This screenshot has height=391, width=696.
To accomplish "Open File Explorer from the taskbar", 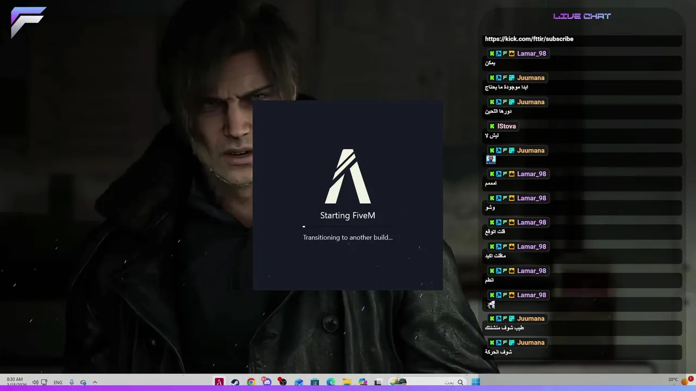I will click(x=346, y=382).
